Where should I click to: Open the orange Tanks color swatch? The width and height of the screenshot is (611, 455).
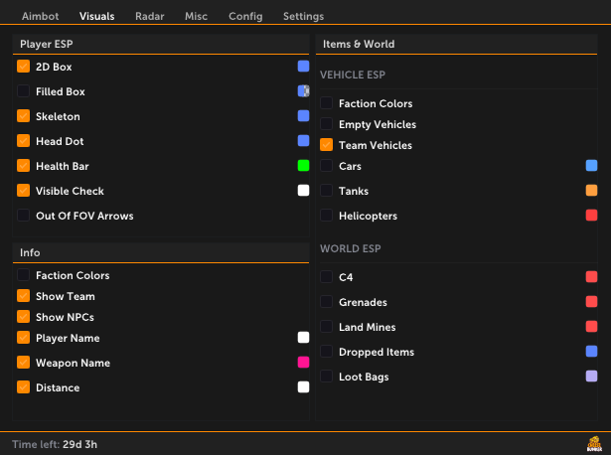click(x=591, y=191)
